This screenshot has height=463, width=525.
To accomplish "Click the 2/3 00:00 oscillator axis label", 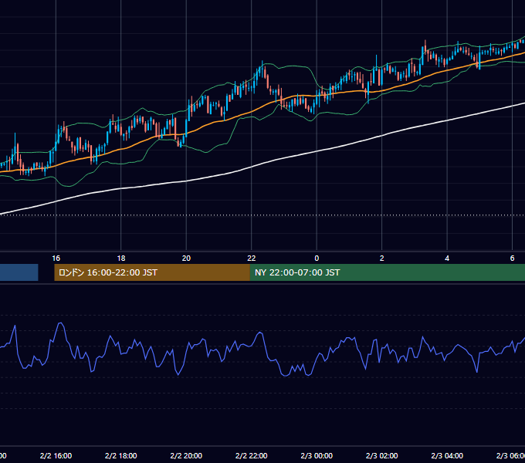I will point(317,455).
